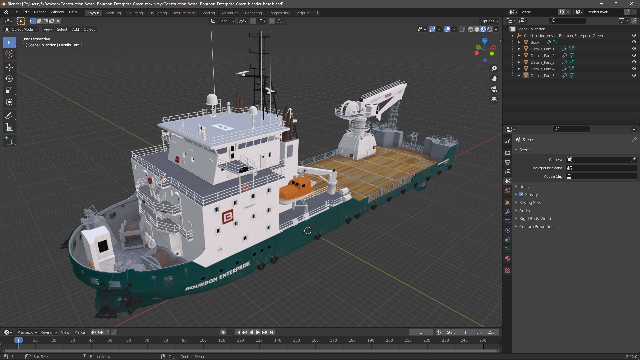Open the Object Mode dropdown
Viewport: 640px width, 360px height.
(22, 29)
